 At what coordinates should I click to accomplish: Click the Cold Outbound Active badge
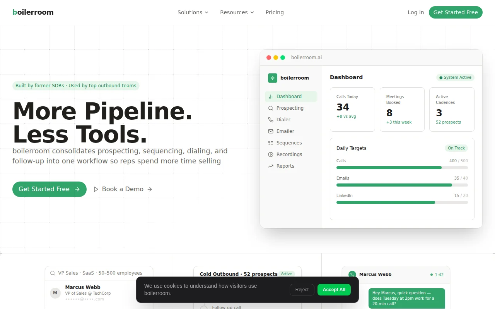(287, 274)
